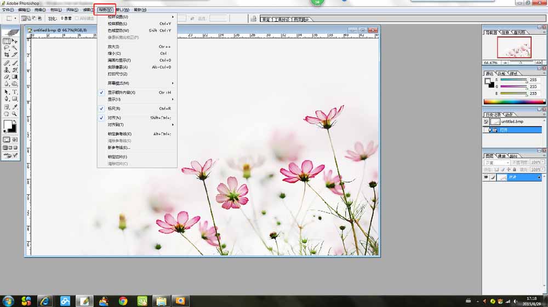Open Windows Start button

click(x=8, y=301)
